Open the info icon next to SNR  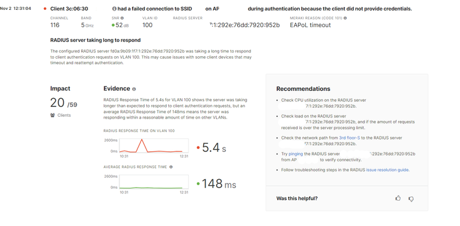[122, 18]
